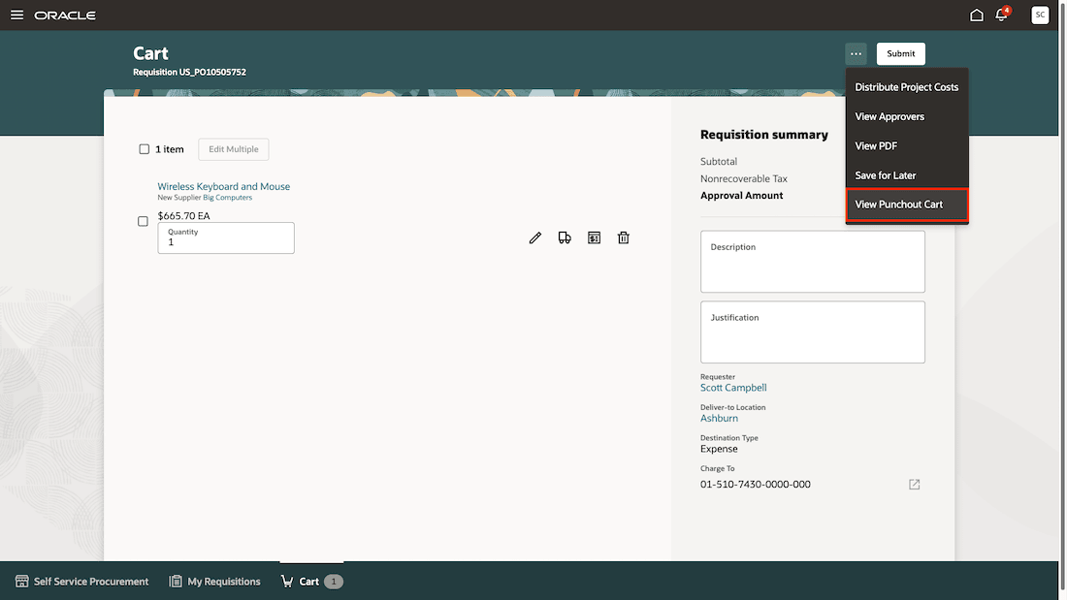Open the SC user avatar menu

click(x=1040, y=15)
